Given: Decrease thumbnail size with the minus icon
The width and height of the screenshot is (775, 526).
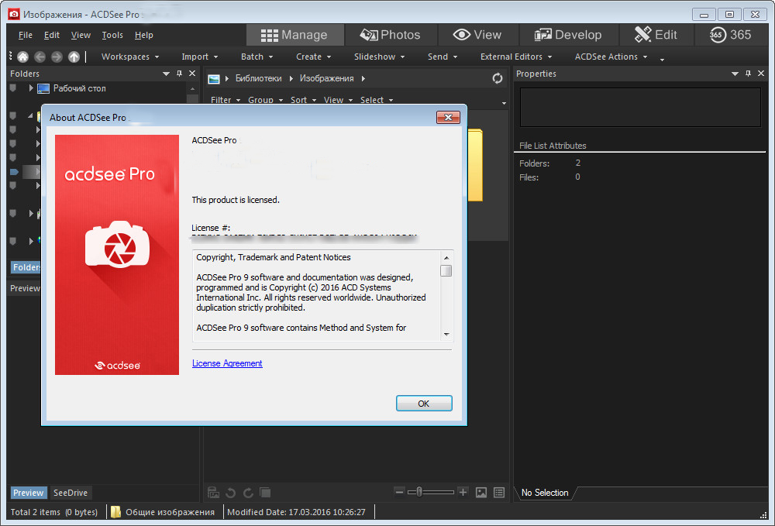Looking at the screenshot, I should [399, 492].
